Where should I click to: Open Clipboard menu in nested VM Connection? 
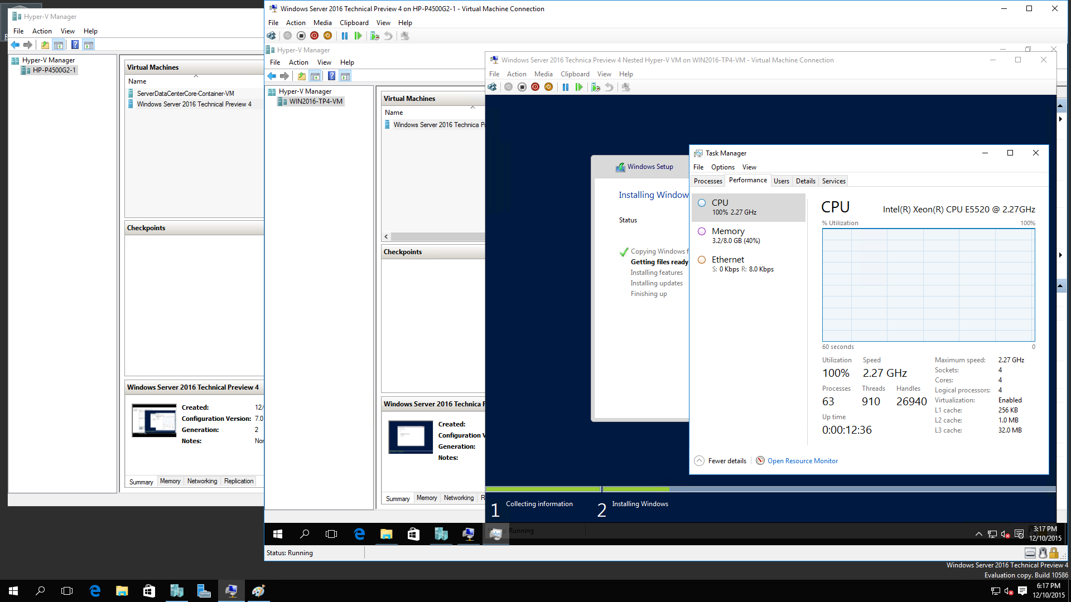(575, 74)
